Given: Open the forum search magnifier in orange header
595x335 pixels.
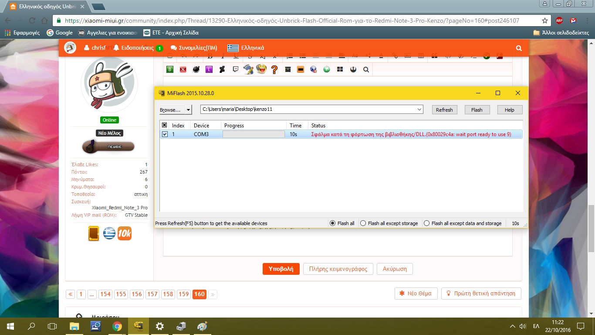Looking at the screenshot, I should point(518,48).
